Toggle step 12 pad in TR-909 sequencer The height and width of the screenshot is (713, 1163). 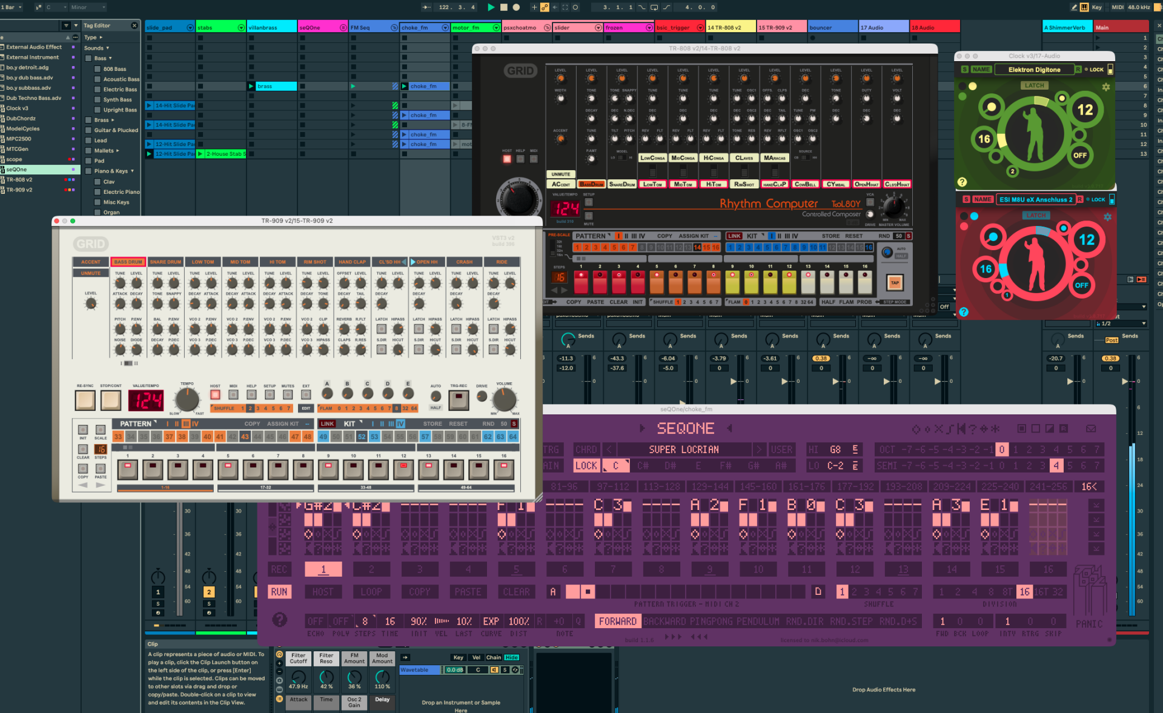click(x=403, y=469)
